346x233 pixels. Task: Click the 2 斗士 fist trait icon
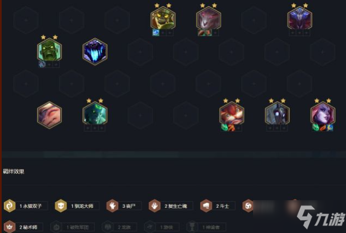(206, 206)
